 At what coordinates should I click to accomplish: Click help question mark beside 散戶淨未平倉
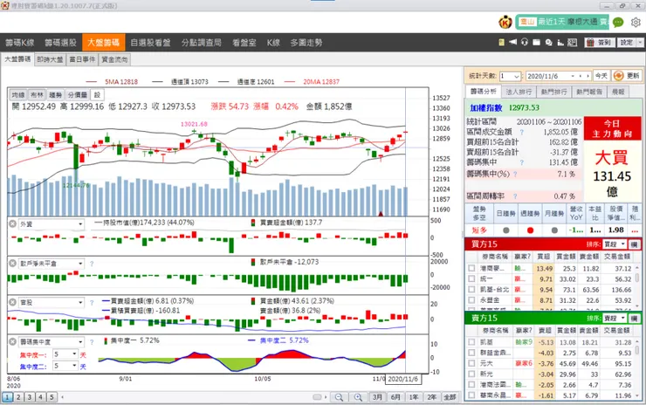tap(92, 264)
